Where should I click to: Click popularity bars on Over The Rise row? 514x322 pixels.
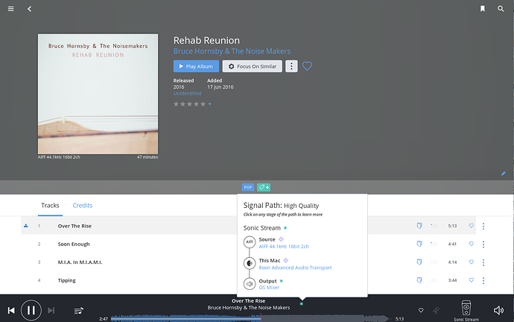434,226
